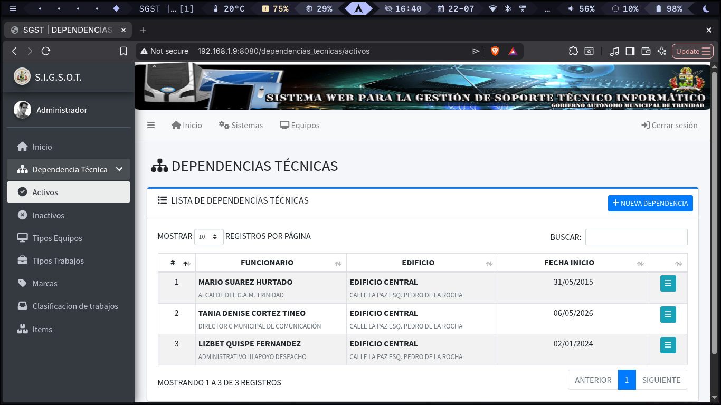The width and height of the screenshot is (721, 405).
Task: Reload the page
Action: pos(46,51)
